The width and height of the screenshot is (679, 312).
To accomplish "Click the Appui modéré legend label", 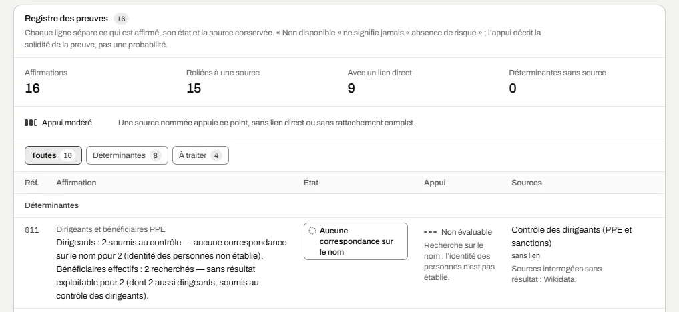I will click(x=67, y=123).
